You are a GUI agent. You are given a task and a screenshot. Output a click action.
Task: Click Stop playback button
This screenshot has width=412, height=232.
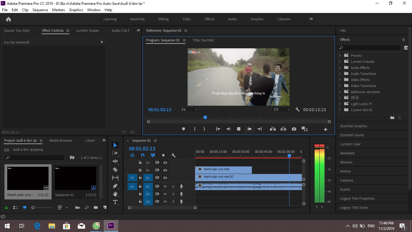click(239, 129)
